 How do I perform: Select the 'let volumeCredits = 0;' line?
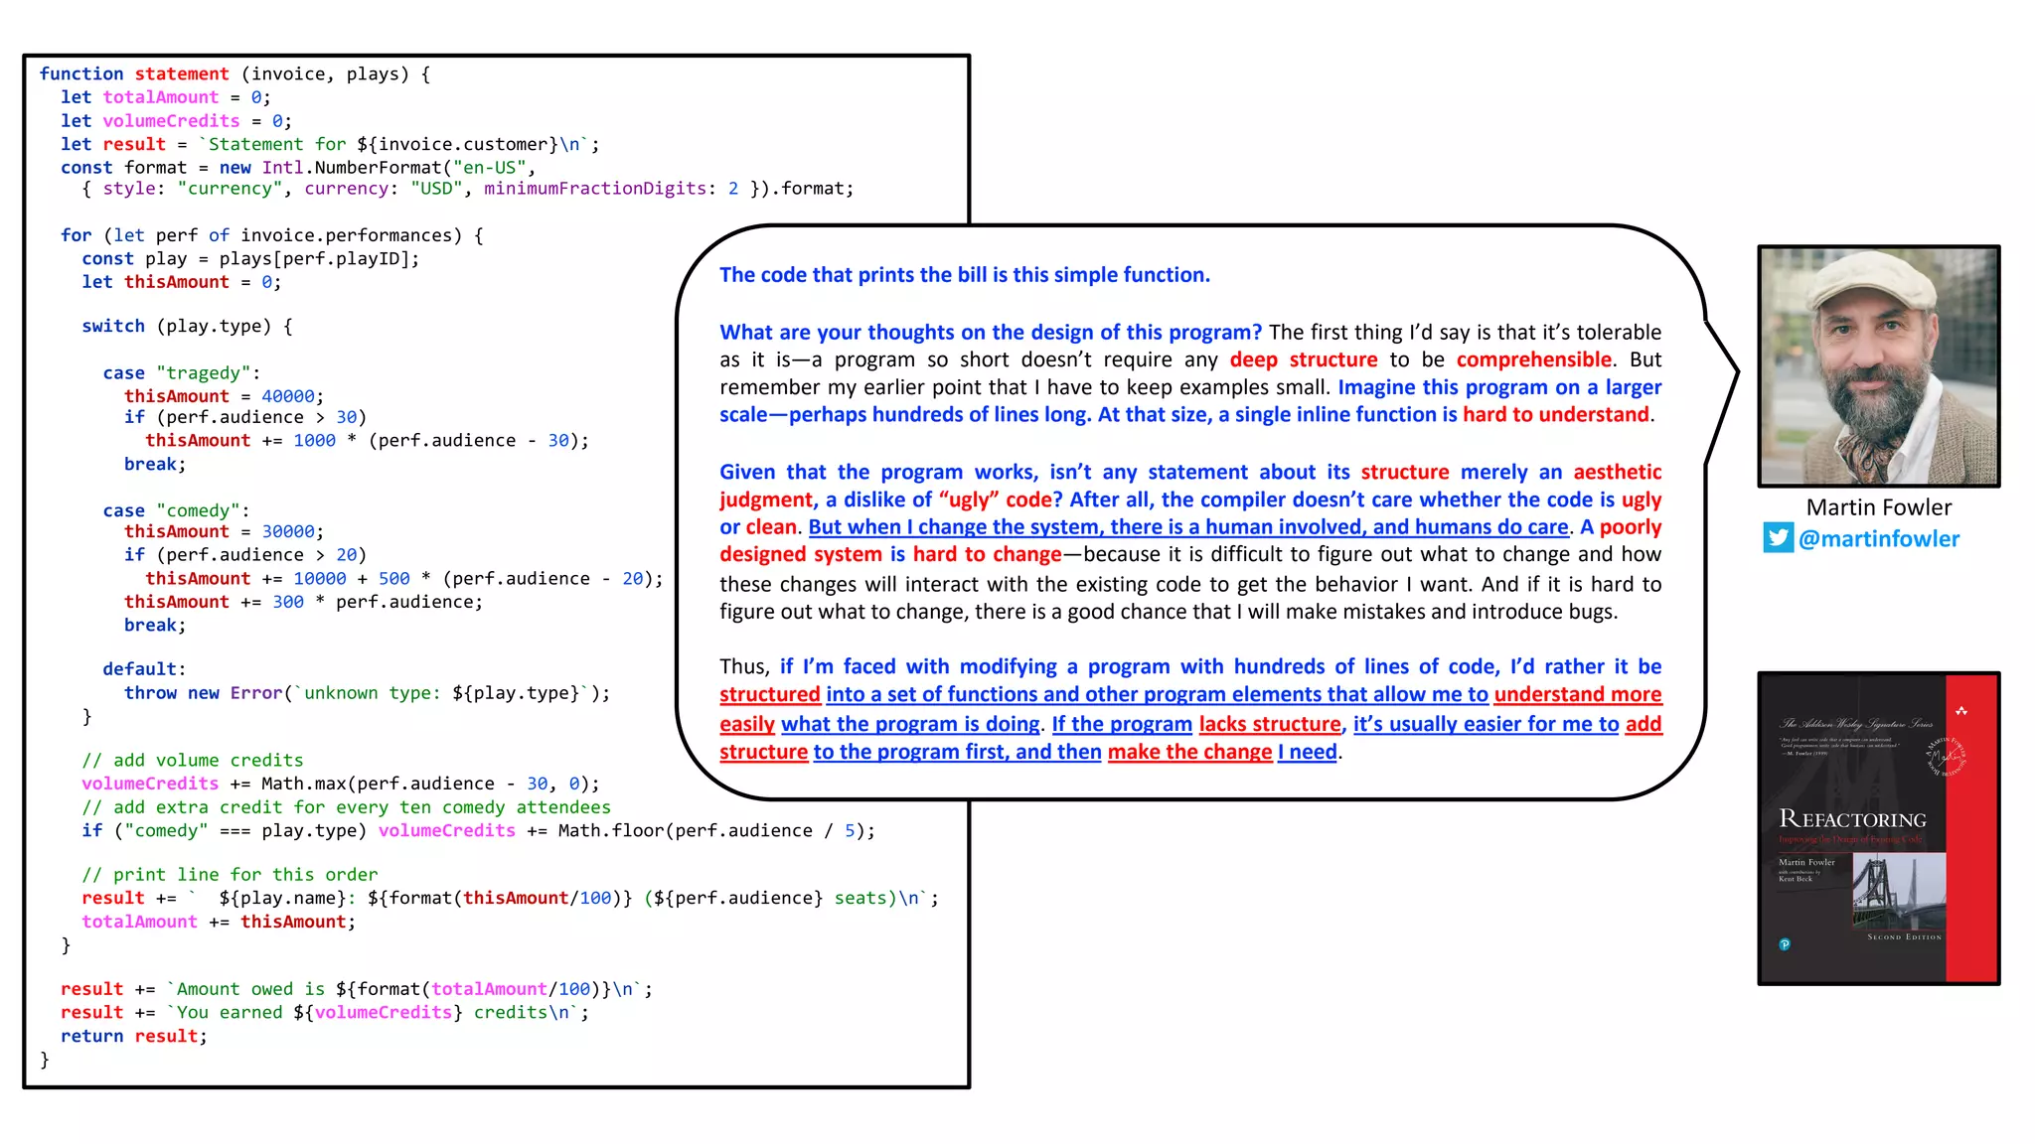tap(176, 121)
